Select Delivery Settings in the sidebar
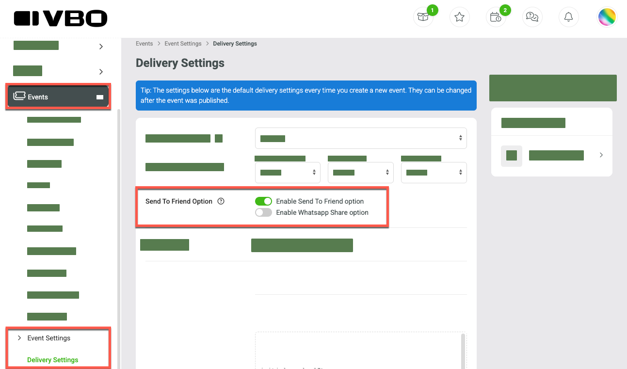627x369 pixels. click(53, 360)
